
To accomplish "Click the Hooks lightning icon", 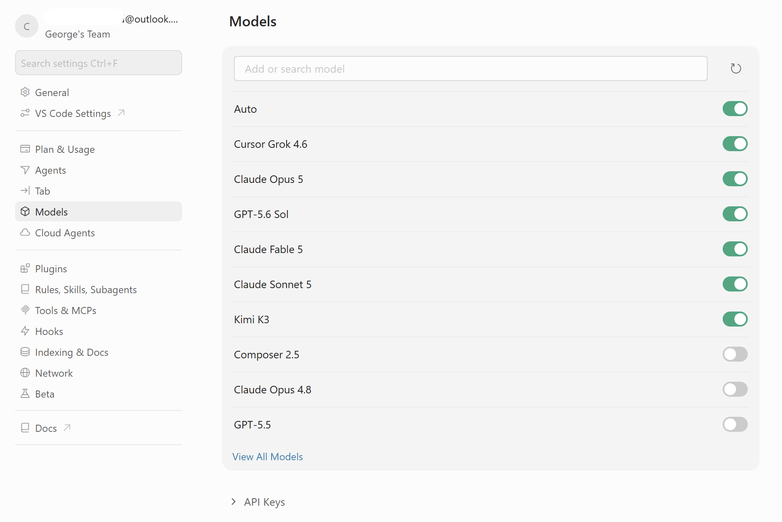I will (x=25, y=331).
